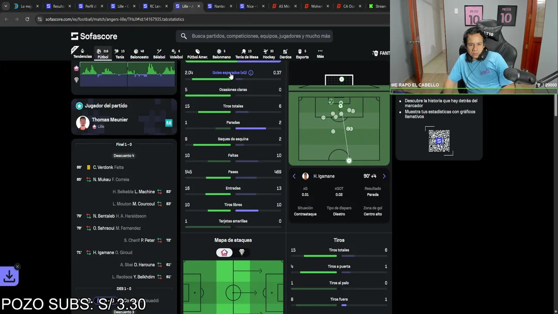The width and height of the screenshot is (558, 314).
Task: Select the Fútbol sport tab
Action: point(103,54)
